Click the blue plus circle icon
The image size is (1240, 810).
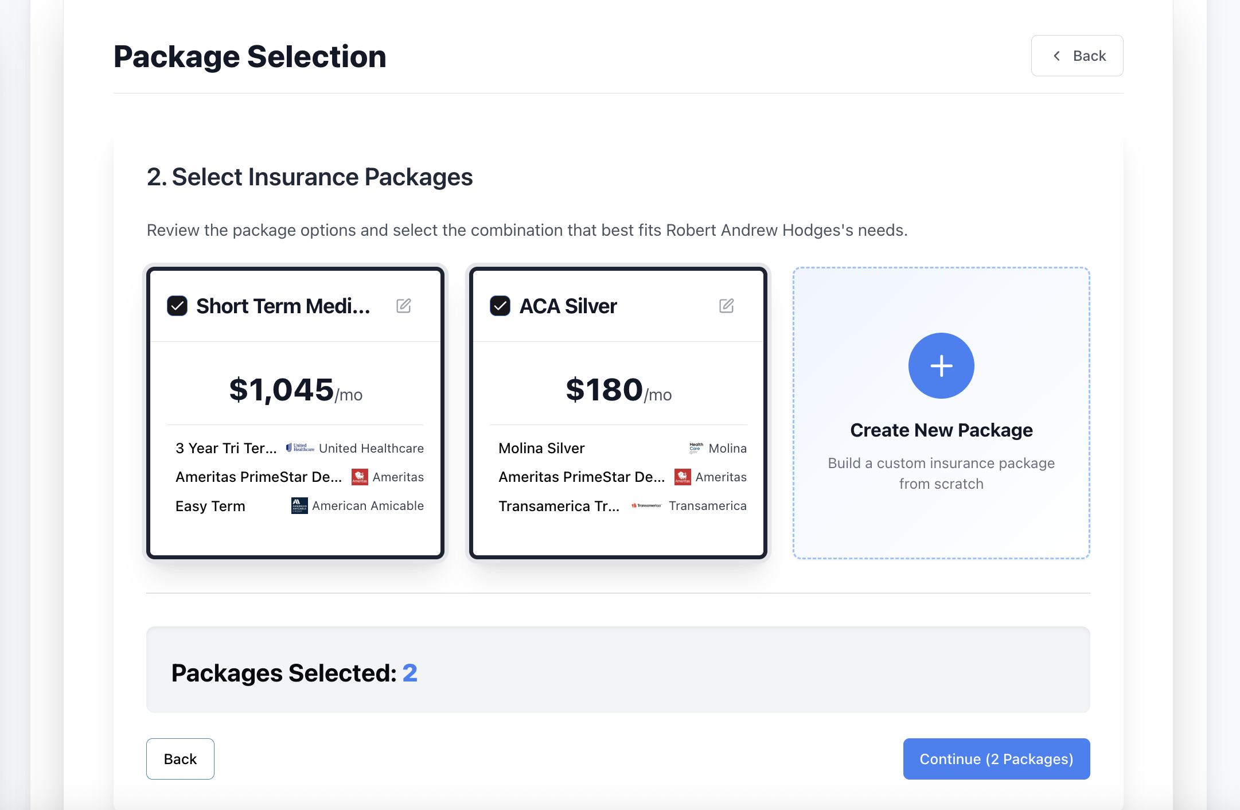pyautogui.click(x=941, y=365)
